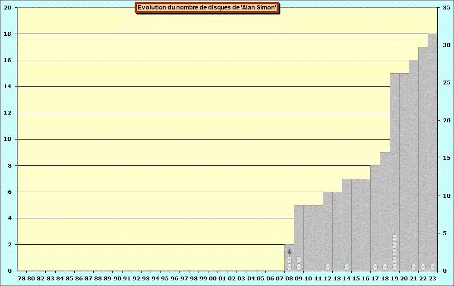Screen dimensions: 454x286
Task: Click the left axis value 4
Action: tap(10, 218)
